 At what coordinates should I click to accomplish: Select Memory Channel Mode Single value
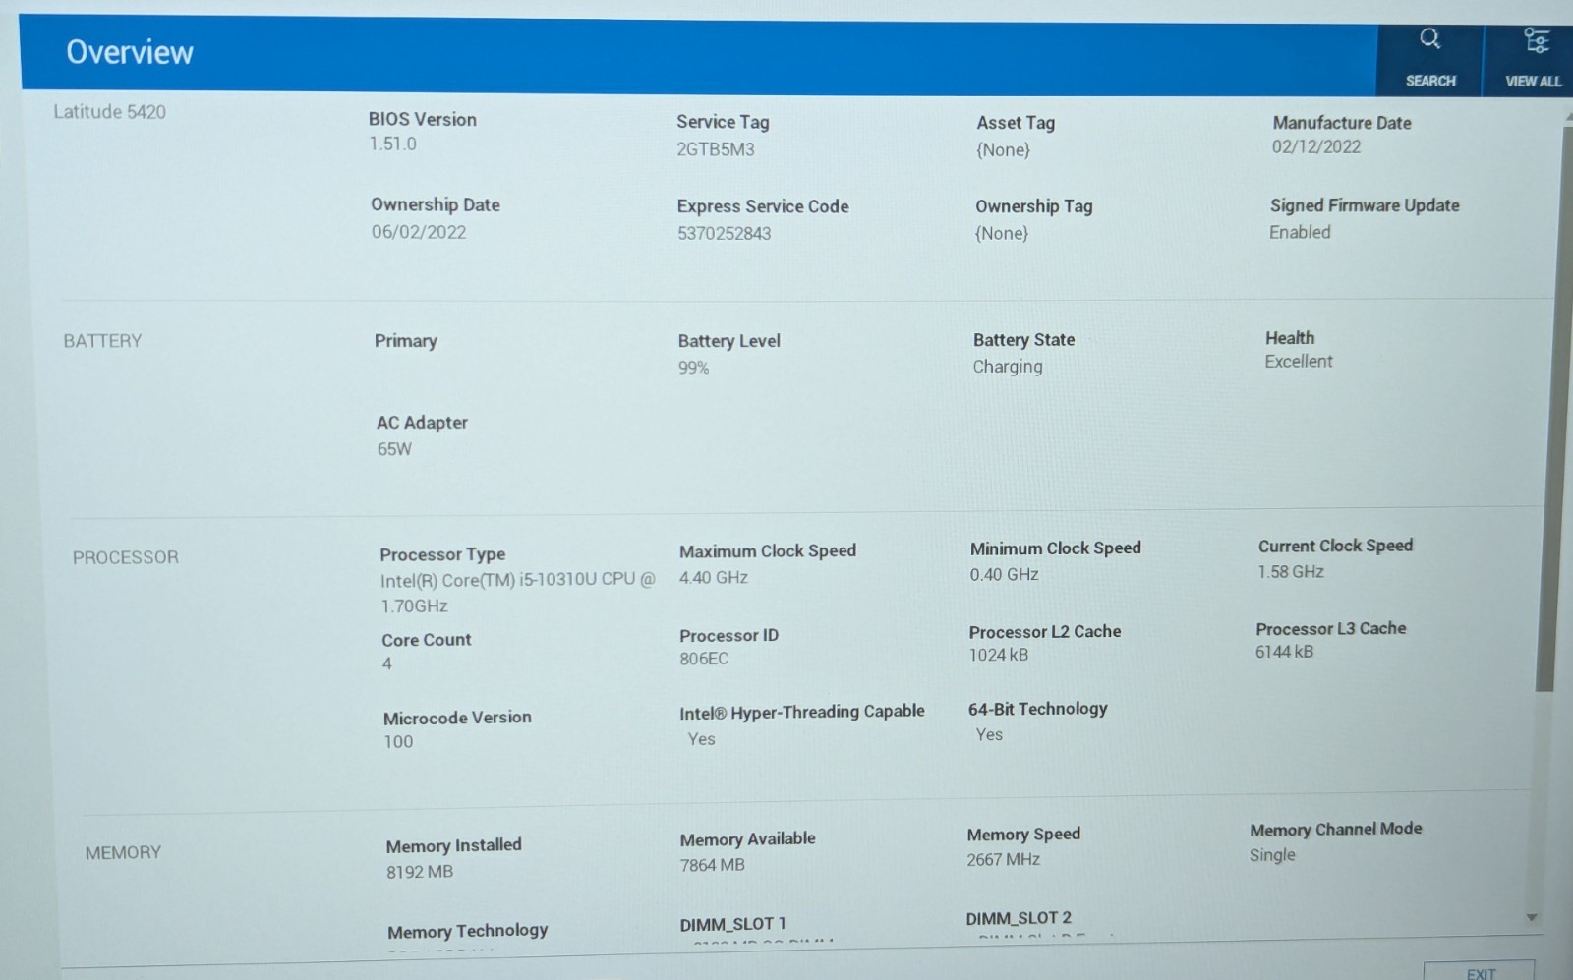(1272, 855)
